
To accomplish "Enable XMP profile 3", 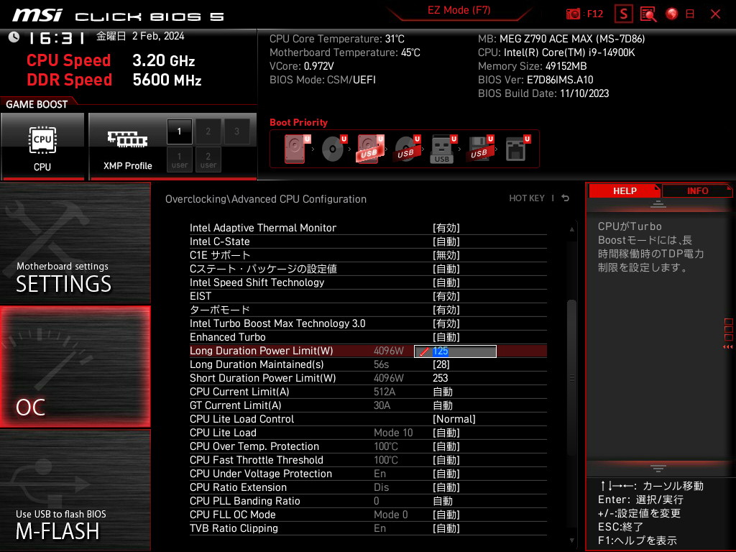I will click(x=236, y=132).
